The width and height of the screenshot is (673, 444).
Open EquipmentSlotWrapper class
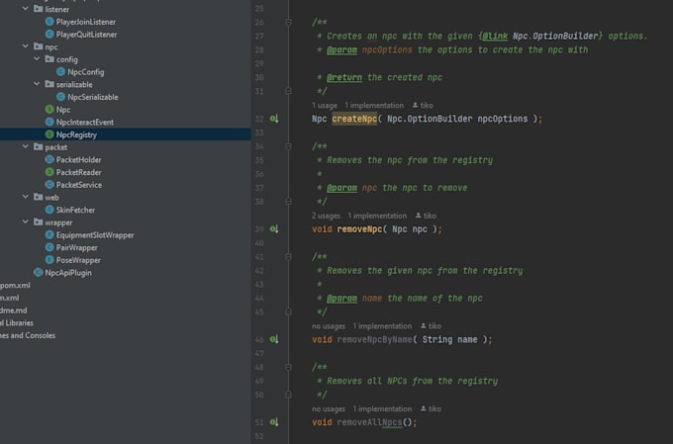click(95, 235)
